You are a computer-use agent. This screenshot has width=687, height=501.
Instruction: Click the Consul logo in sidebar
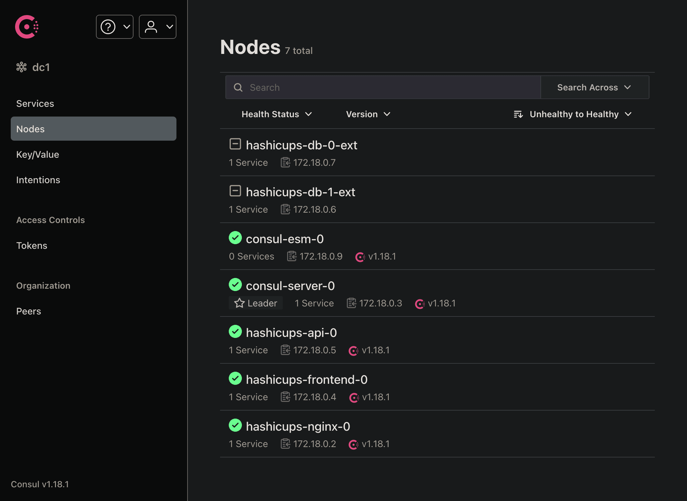click(x=27, y=27)
